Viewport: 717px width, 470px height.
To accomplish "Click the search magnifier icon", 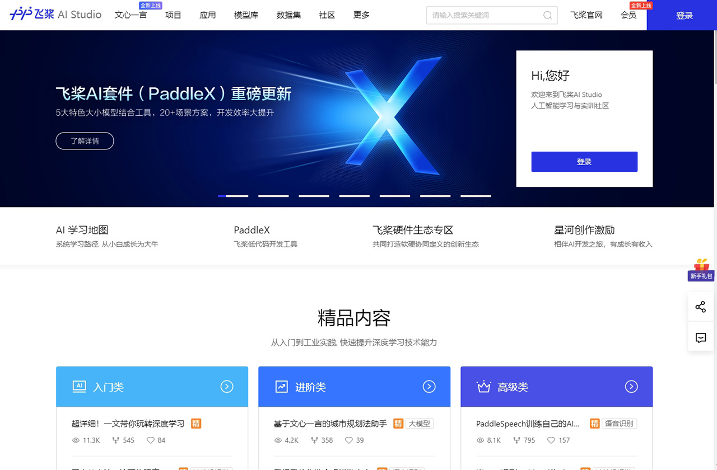I will click(547, 15).
